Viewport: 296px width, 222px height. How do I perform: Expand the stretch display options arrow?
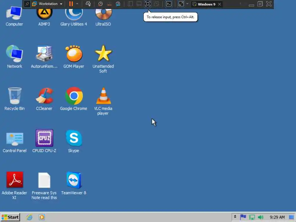[x=187, y=4]
